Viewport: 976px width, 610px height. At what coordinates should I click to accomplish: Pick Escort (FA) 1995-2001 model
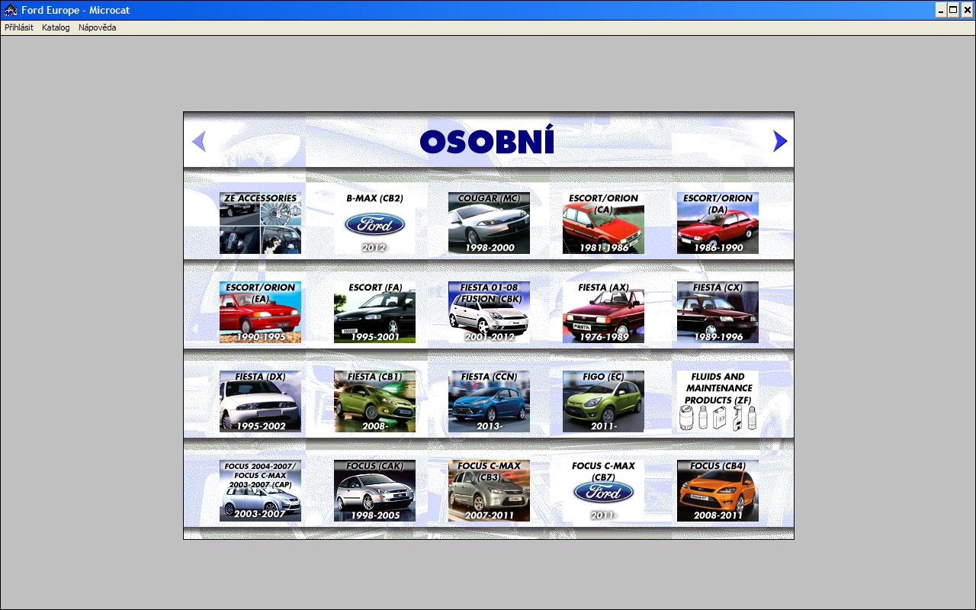(x=374, y=312)
